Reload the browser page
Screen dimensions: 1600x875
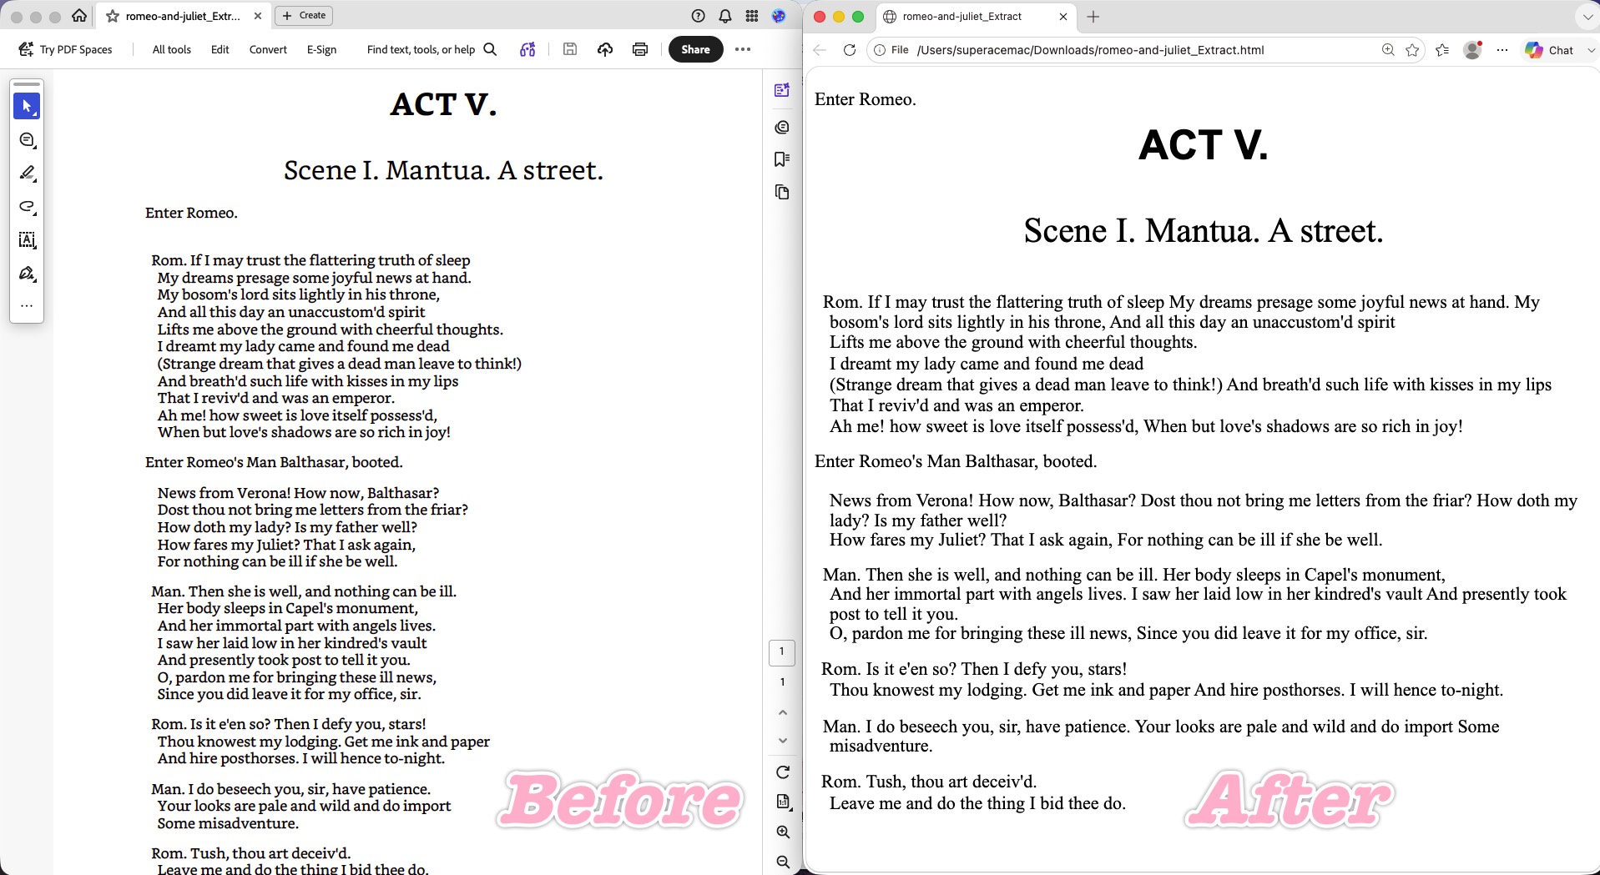(850, 50)
